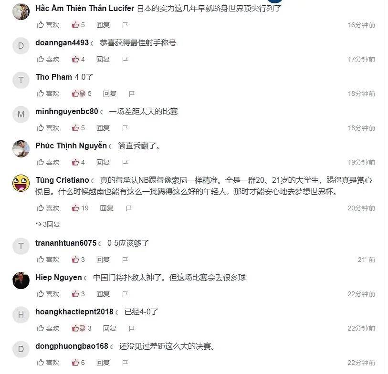The image size is (388, 374).
Task: Click the share arrow next to Hiep Nguyen
Action: [85, 278]
